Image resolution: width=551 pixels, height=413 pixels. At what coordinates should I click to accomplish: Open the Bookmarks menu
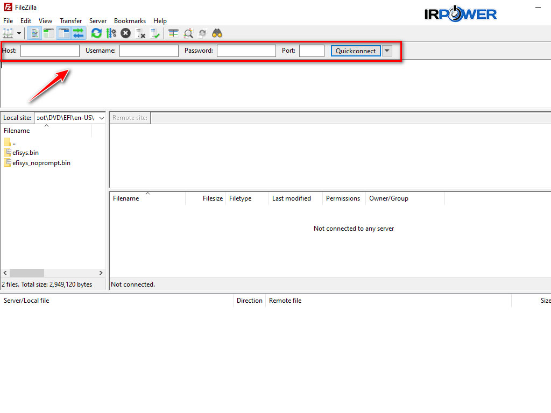point(130,20)
